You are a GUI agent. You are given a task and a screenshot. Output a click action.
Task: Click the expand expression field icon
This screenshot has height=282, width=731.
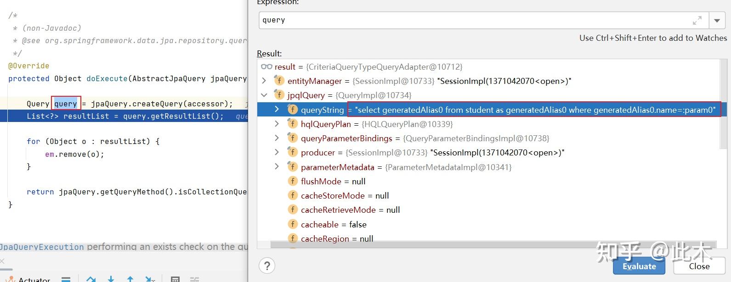tap(697, 20)
